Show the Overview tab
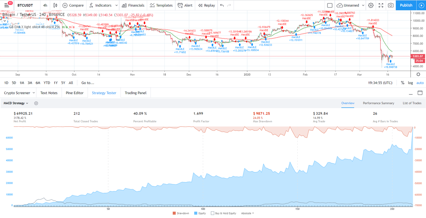 coord(348,103)
